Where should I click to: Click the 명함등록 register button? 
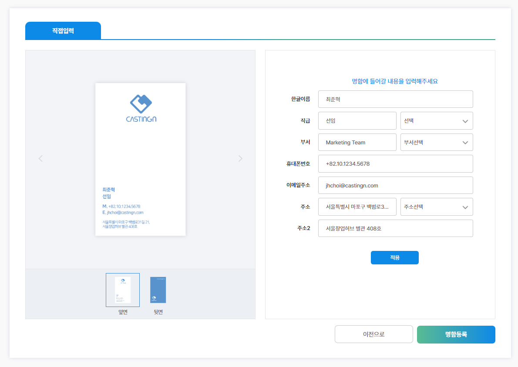(x=456, y=334)
